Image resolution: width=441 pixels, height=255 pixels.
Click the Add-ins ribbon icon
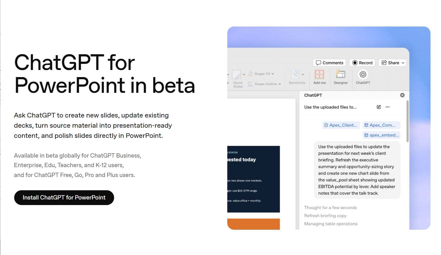pos(319,74)
